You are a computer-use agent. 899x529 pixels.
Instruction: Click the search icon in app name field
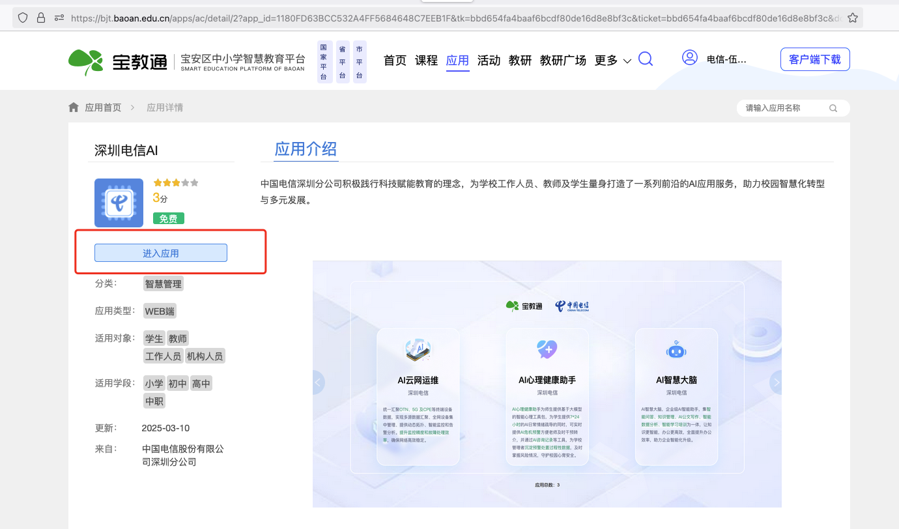(833, 108)
